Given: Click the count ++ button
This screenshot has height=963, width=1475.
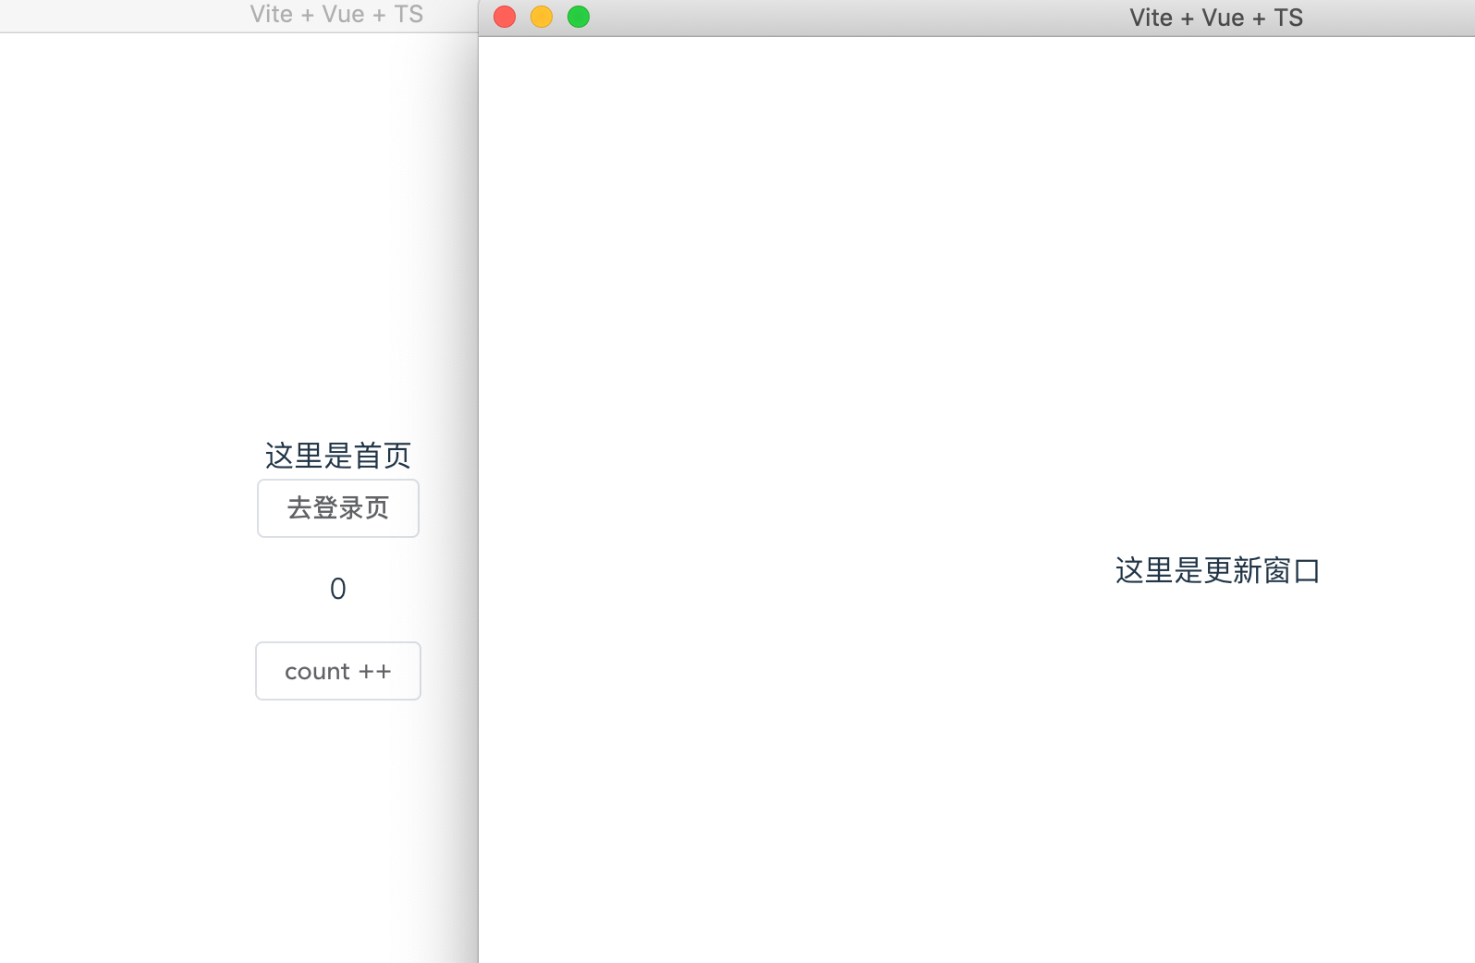Looking at the screenshot, I should click(338, 671).
